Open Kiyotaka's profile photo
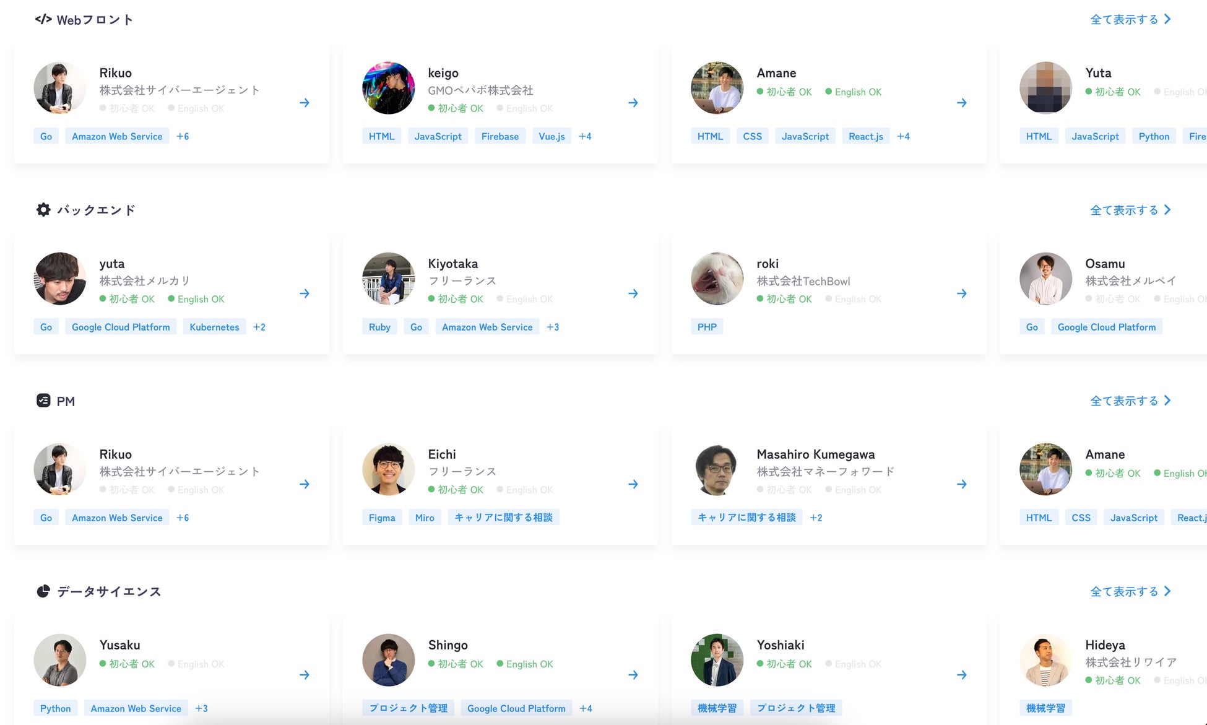The width and height of the screenshot is (1207, 725). pos(388,279)
